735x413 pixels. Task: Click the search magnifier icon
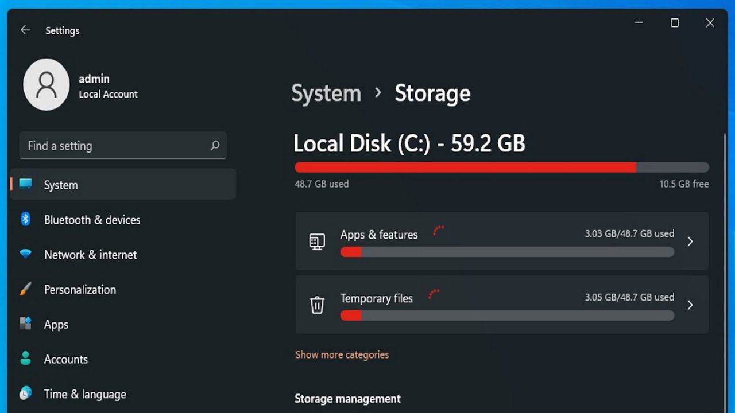coord(215,146)
